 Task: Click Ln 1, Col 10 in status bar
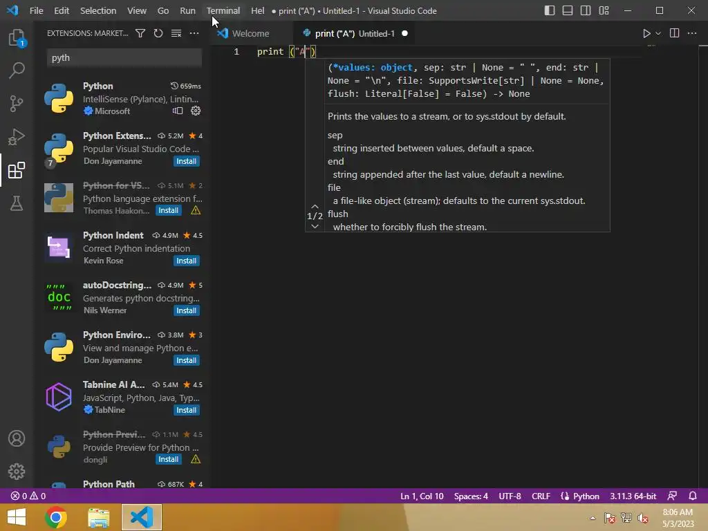422,496
